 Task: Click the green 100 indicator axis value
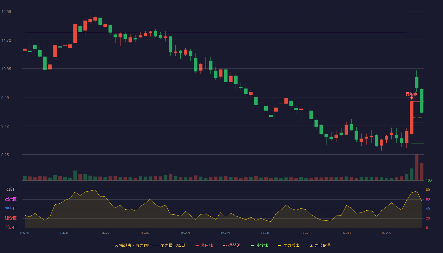(429, 181)
